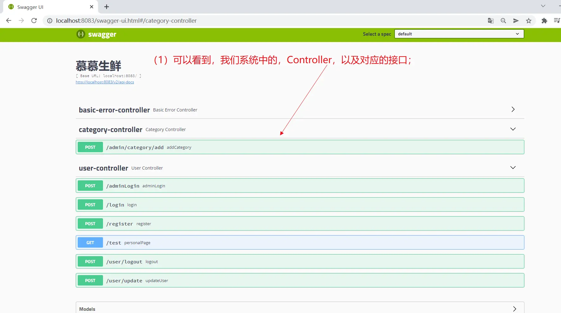Click the Category Controller description text
Image resolution: width=561 pixels, height=313 pixels.
click(166, 129)
